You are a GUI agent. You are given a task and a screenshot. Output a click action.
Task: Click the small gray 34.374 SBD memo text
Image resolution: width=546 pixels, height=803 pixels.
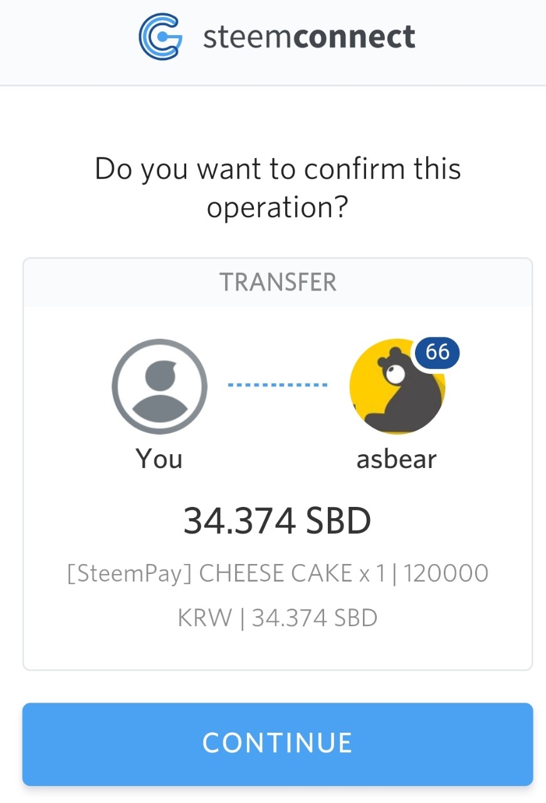pyautogui.click(x=315, y=619)
